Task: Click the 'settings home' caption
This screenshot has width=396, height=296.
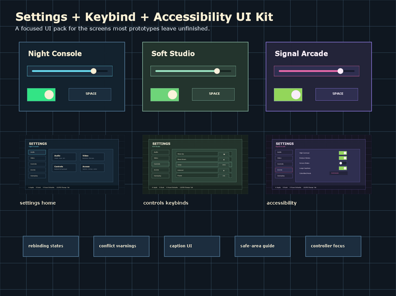Action: click(x=37, y=203)
